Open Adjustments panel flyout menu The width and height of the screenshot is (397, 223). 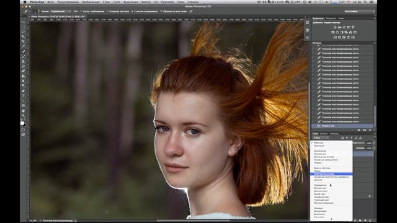[x=374, y=19]
